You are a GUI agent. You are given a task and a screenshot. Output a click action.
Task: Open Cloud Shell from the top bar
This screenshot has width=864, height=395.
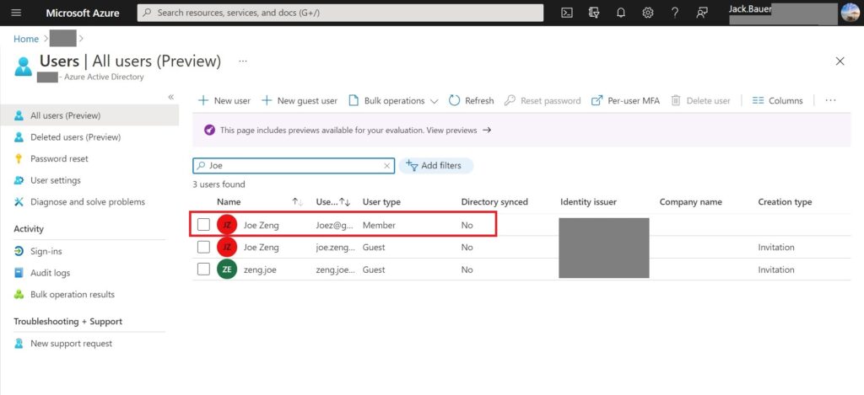point(568,13)
